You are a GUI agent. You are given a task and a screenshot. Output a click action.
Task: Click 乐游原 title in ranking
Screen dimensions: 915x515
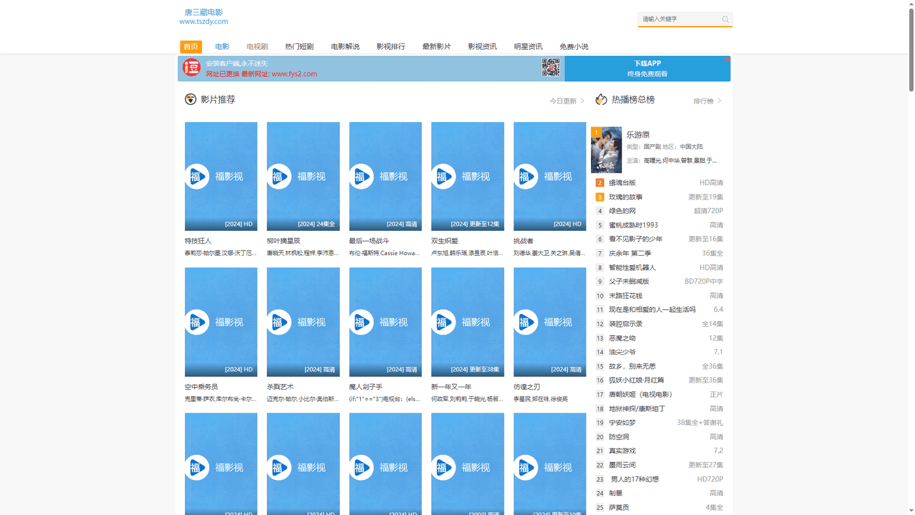coord(638,135)
